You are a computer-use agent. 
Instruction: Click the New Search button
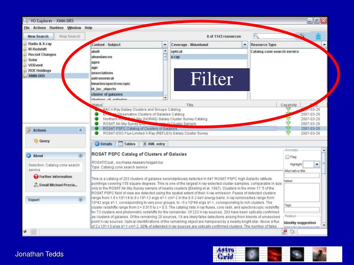pyautogui.click(x=38, y=36)
